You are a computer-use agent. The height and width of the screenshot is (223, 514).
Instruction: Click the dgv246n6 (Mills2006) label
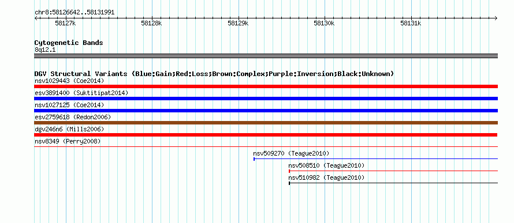69,129
